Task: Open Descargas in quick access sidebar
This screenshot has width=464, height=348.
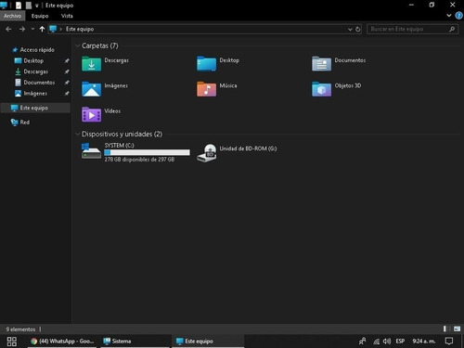Action: pos(35,71)
